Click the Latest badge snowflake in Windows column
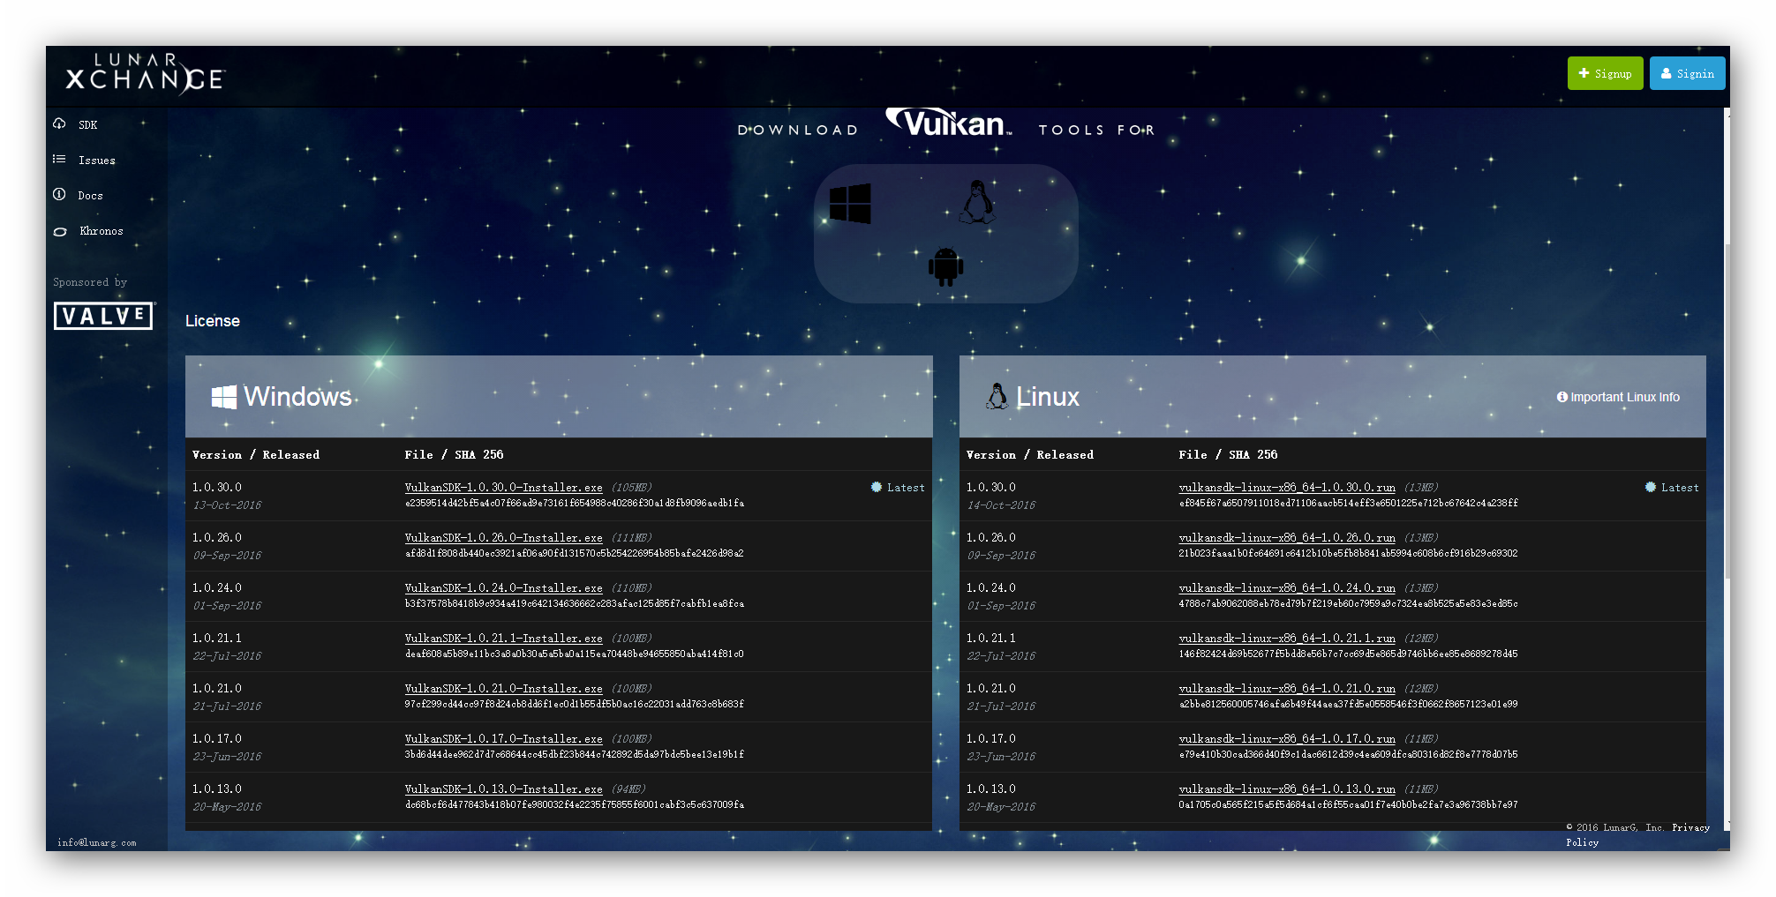1776x897 pixels. click(875, 487)
